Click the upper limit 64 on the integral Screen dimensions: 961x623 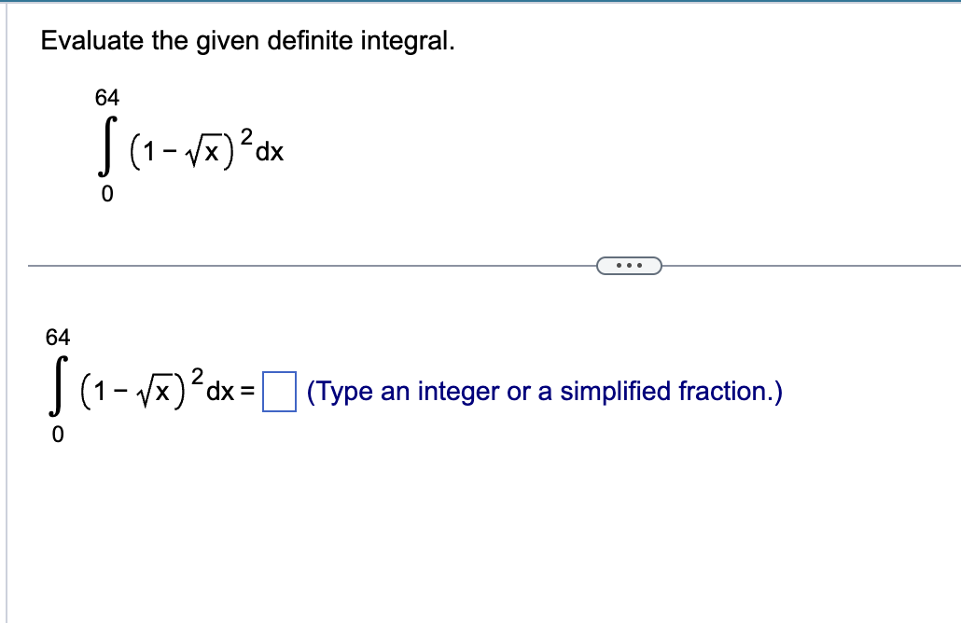pyautogui.click(x=104, y=95)
